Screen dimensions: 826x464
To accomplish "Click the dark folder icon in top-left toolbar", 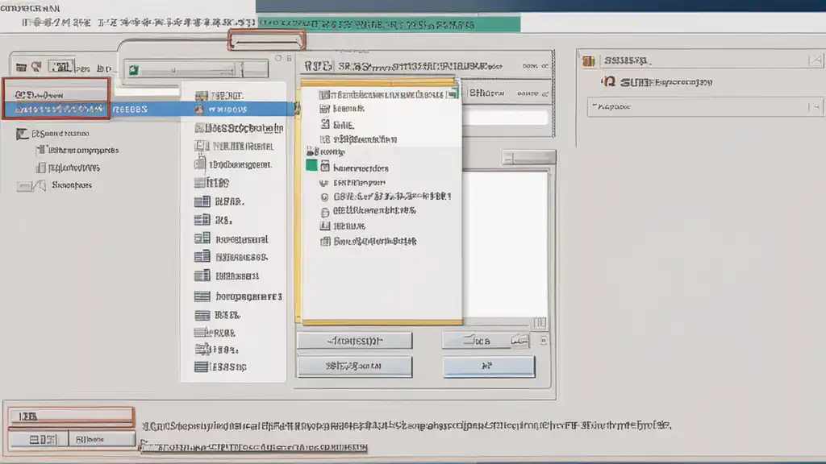I will click(x=21, y=67).
